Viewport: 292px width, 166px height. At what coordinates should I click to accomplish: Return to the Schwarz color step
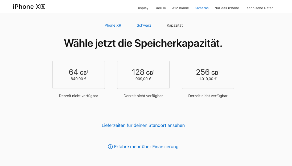pyautogui.click(x=144, y=25)
